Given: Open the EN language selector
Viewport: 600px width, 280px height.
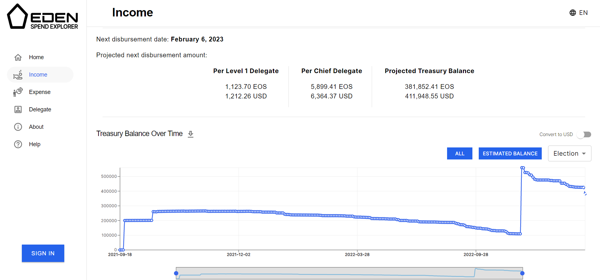Looking at the screenshot, I should pyautogui.click(x=579, y=13).
